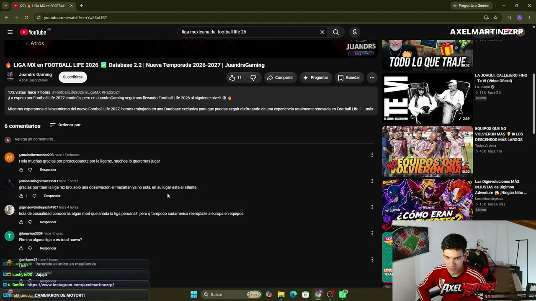Open the instagram.com/axelmartinezrp link in chat
This screenshot has height=301, width=536.
pyautogui.click(x=70, y=285)
